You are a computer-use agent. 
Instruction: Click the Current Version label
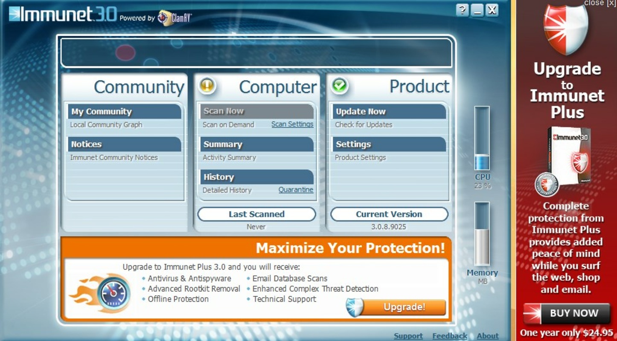point(389,214)
